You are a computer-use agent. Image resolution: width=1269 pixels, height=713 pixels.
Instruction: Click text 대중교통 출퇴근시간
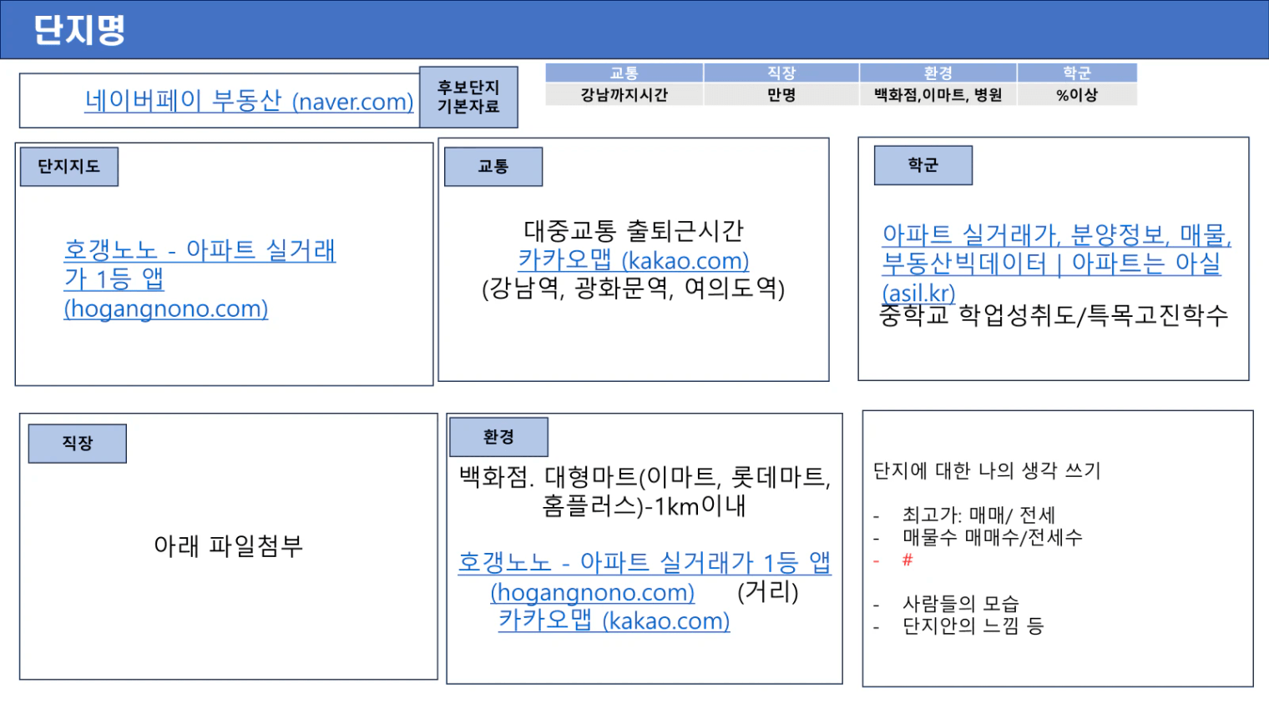tap(634, 230)
